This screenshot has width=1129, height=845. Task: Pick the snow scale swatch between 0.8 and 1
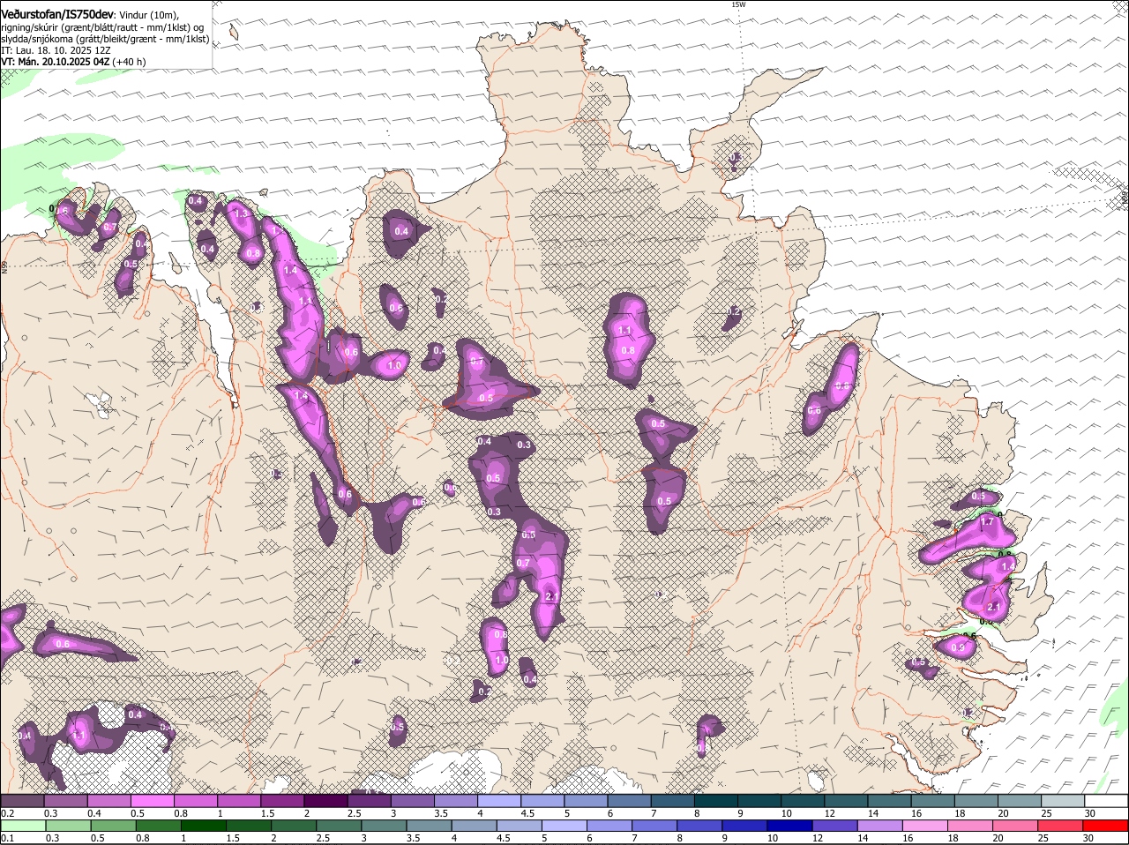pyautogui.click(x=196, y=801)
